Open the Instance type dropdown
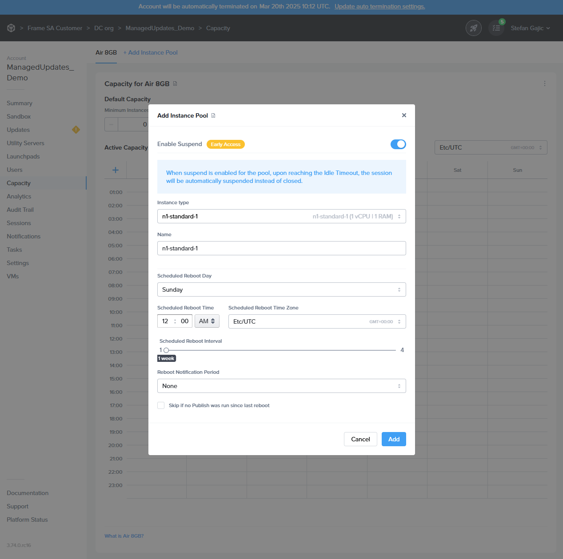 click(281, 216)
